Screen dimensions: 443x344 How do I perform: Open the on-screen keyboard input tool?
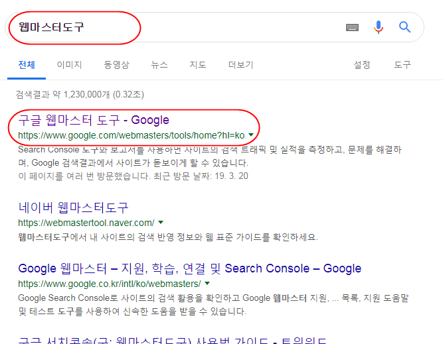(x=352, y=27)
